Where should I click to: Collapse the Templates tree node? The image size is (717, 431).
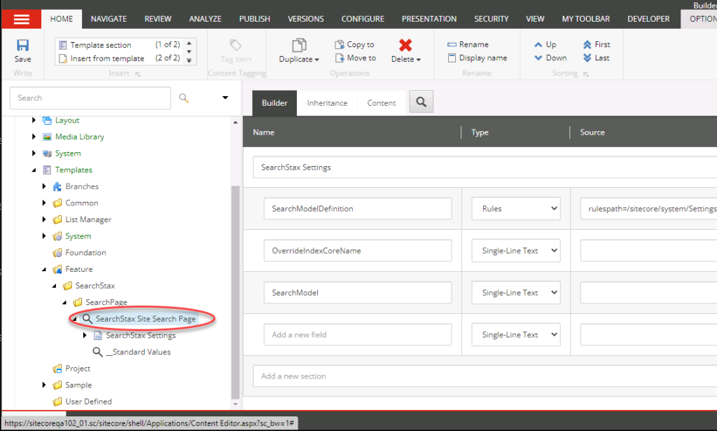(34, 170)
